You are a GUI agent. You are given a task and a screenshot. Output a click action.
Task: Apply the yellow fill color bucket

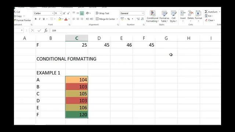[59, 19]
